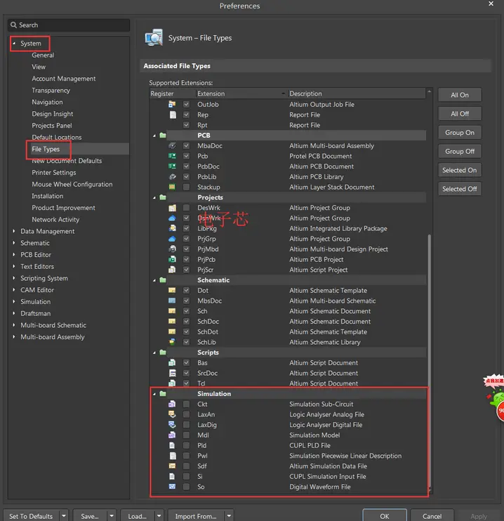
Task: Open the New Document Defaults page
Action: click(67, 161)
